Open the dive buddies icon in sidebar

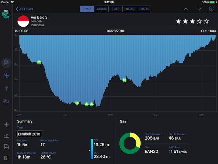click(6, 76)
